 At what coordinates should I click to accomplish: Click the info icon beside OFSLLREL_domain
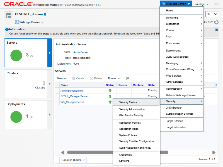[45, 14]
